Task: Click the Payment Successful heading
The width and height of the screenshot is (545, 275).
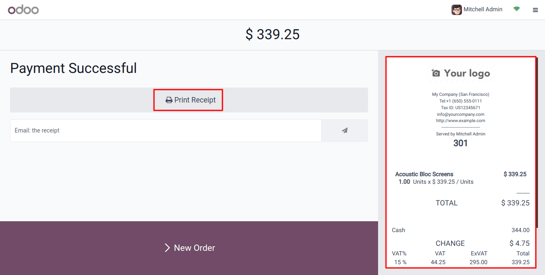Action: (x=73, y=68)
